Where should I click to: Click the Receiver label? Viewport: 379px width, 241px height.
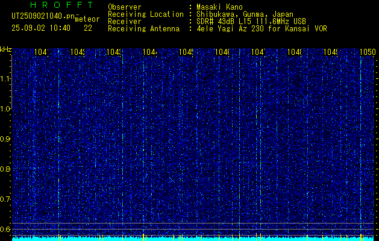(125, 22)
